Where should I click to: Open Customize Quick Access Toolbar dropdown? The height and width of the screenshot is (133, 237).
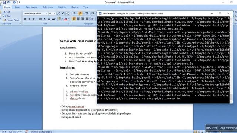pos(20,3)
